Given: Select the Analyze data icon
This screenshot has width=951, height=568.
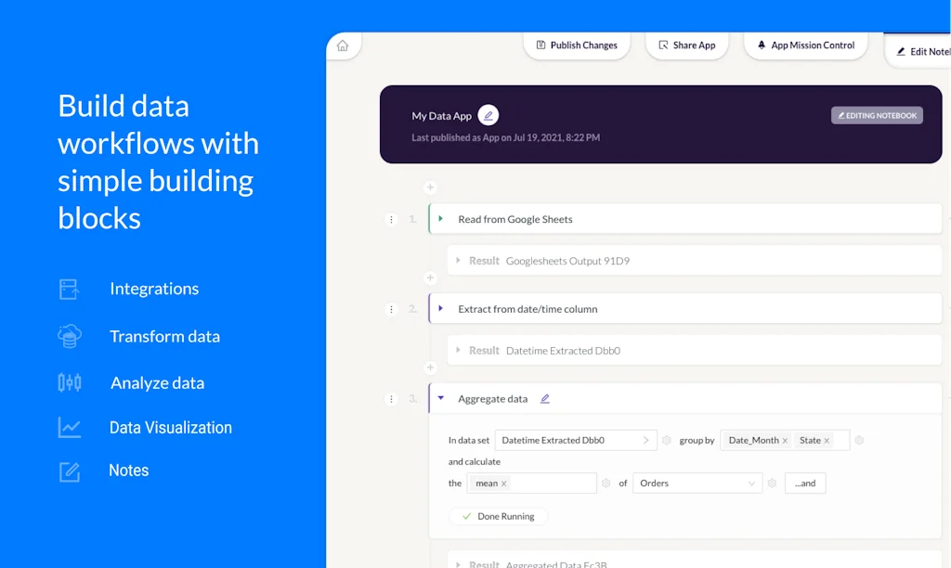Looking at the screenshot, I should coord(70,382).
